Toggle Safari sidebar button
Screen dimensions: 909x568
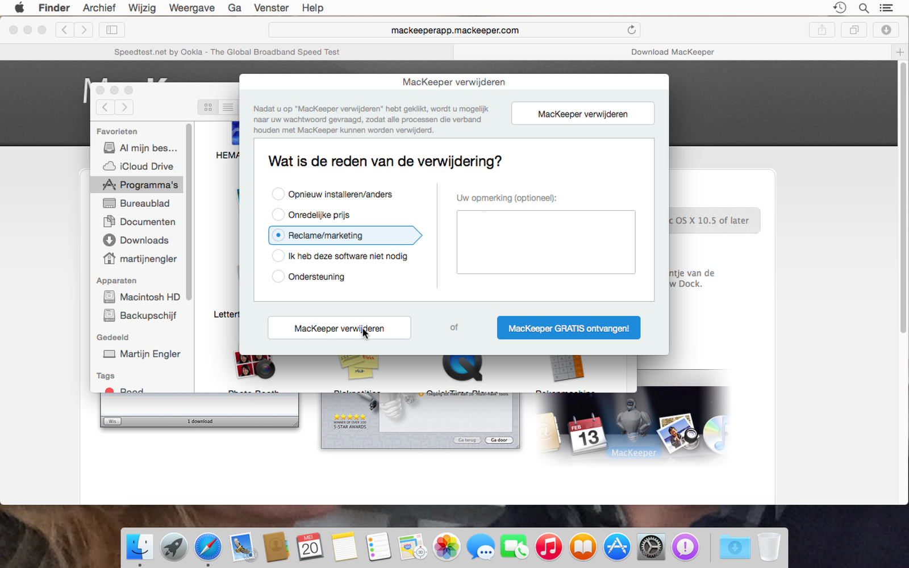click(112, 30)
